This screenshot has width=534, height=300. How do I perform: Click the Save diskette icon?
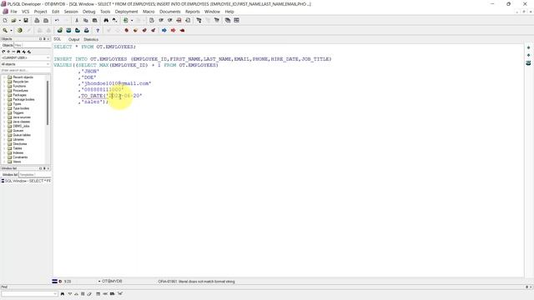click(26, 20)
